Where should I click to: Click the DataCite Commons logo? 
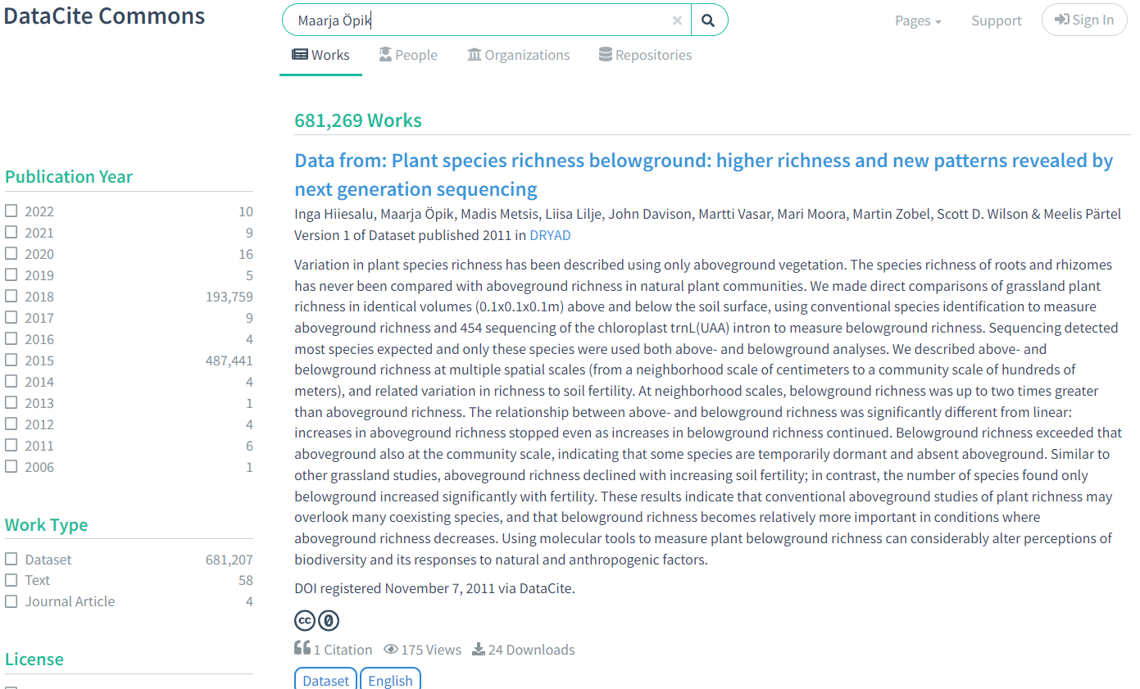pyautogui.click(x=104, y=16)
